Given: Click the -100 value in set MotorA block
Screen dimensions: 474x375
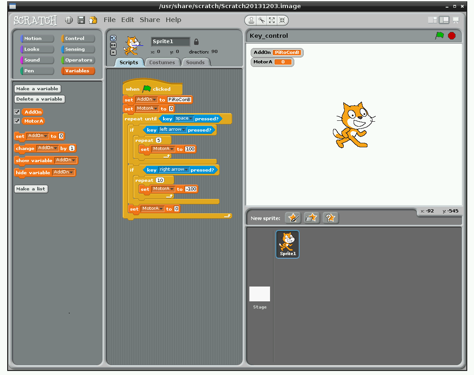Looking at the screenshot, I should pos(191,189).
